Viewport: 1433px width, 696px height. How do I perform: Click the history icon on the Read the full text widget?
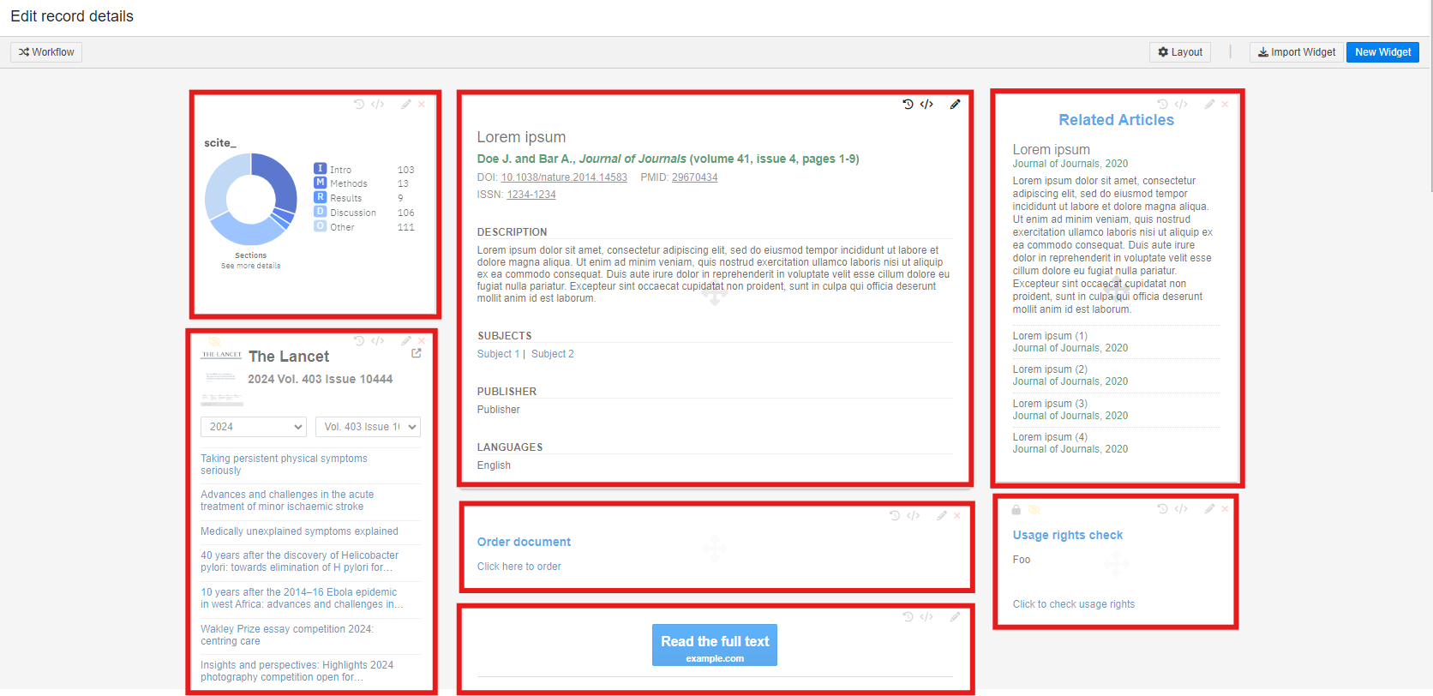(908, 617)
